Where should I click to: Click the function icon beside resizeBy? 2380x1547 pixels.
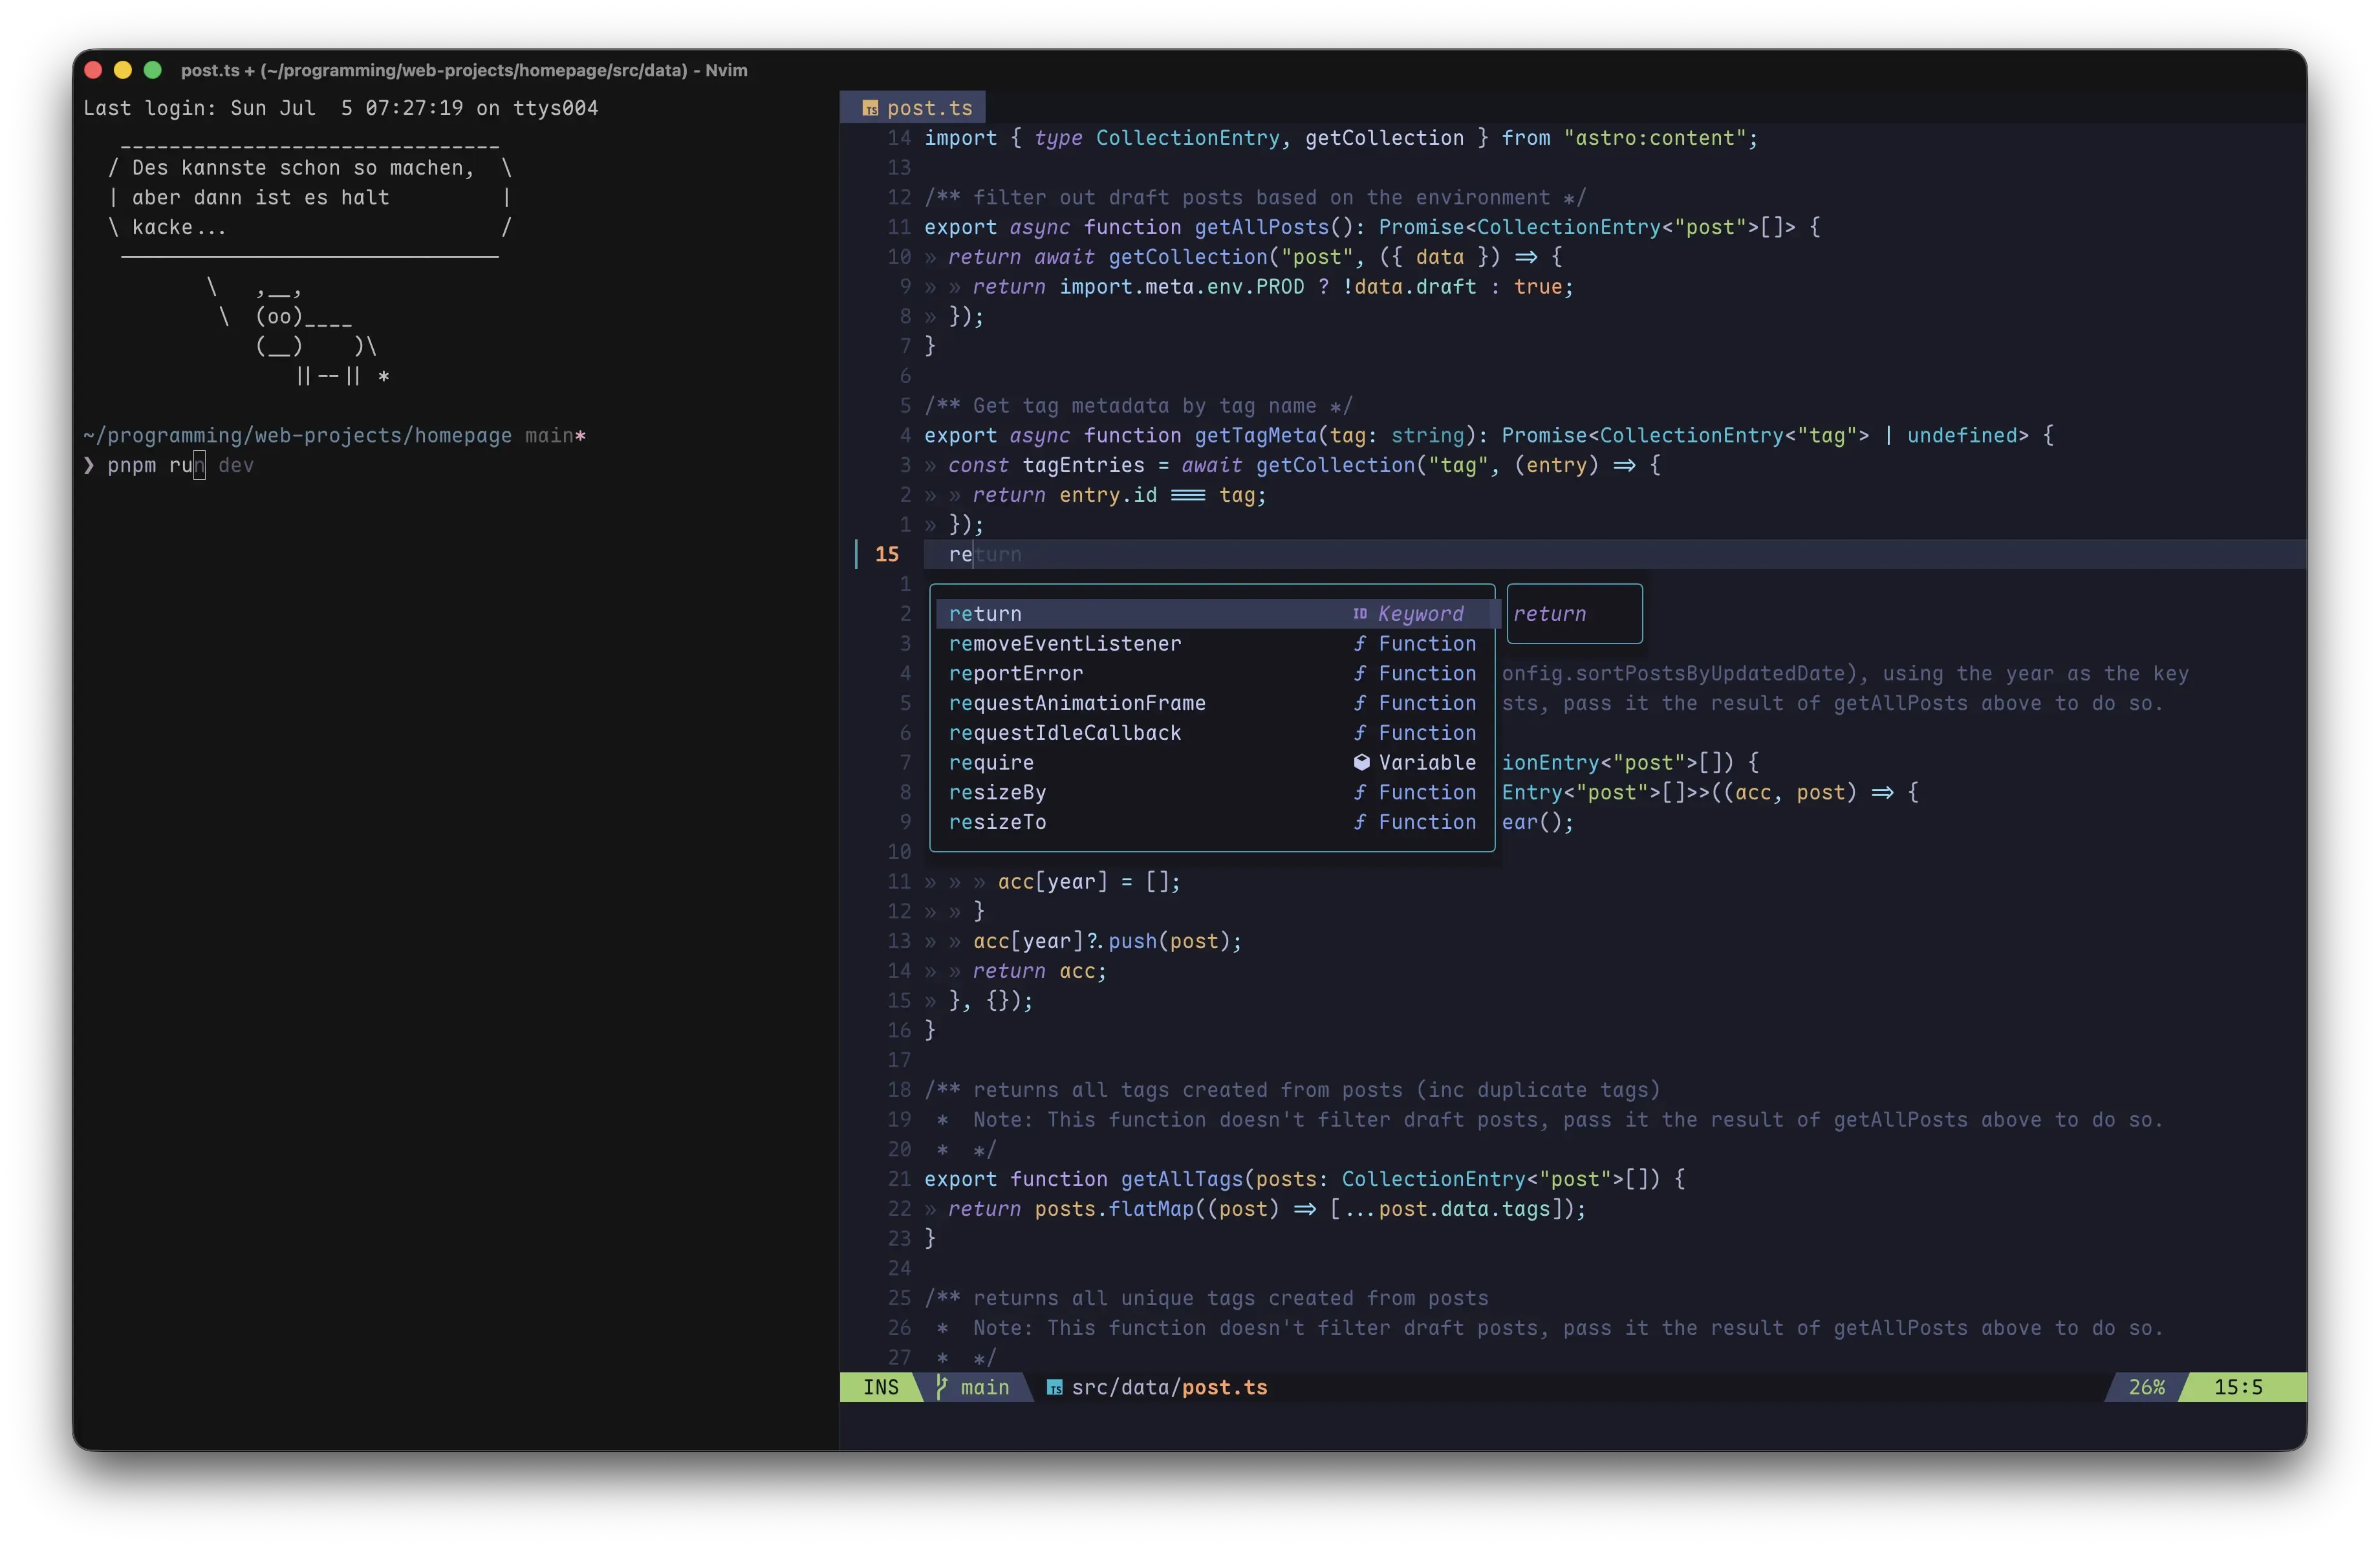[1360, 793]
